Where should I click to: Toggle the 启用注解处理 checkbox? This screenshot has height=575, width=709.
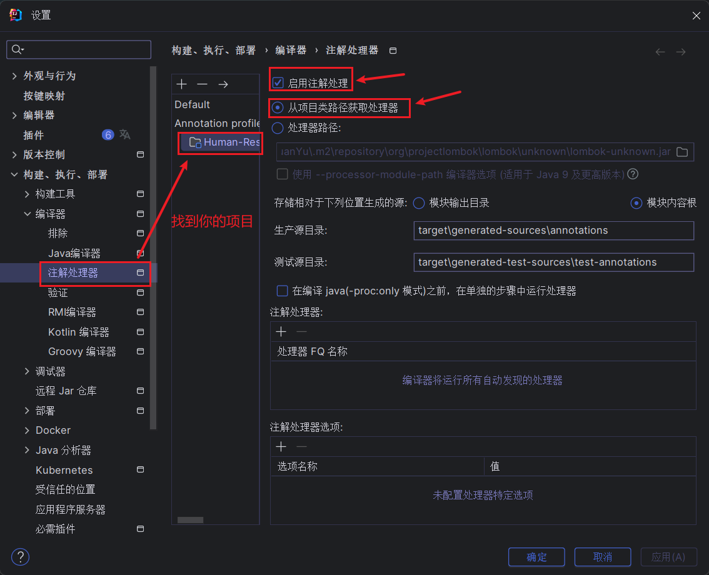click(278, 82)
